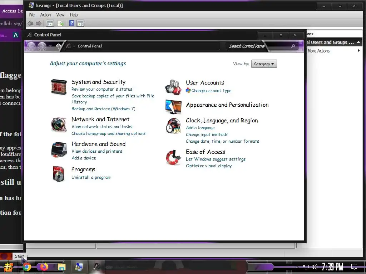
Task: Click the up arrow in Control Panel
Action: [59, 46]
